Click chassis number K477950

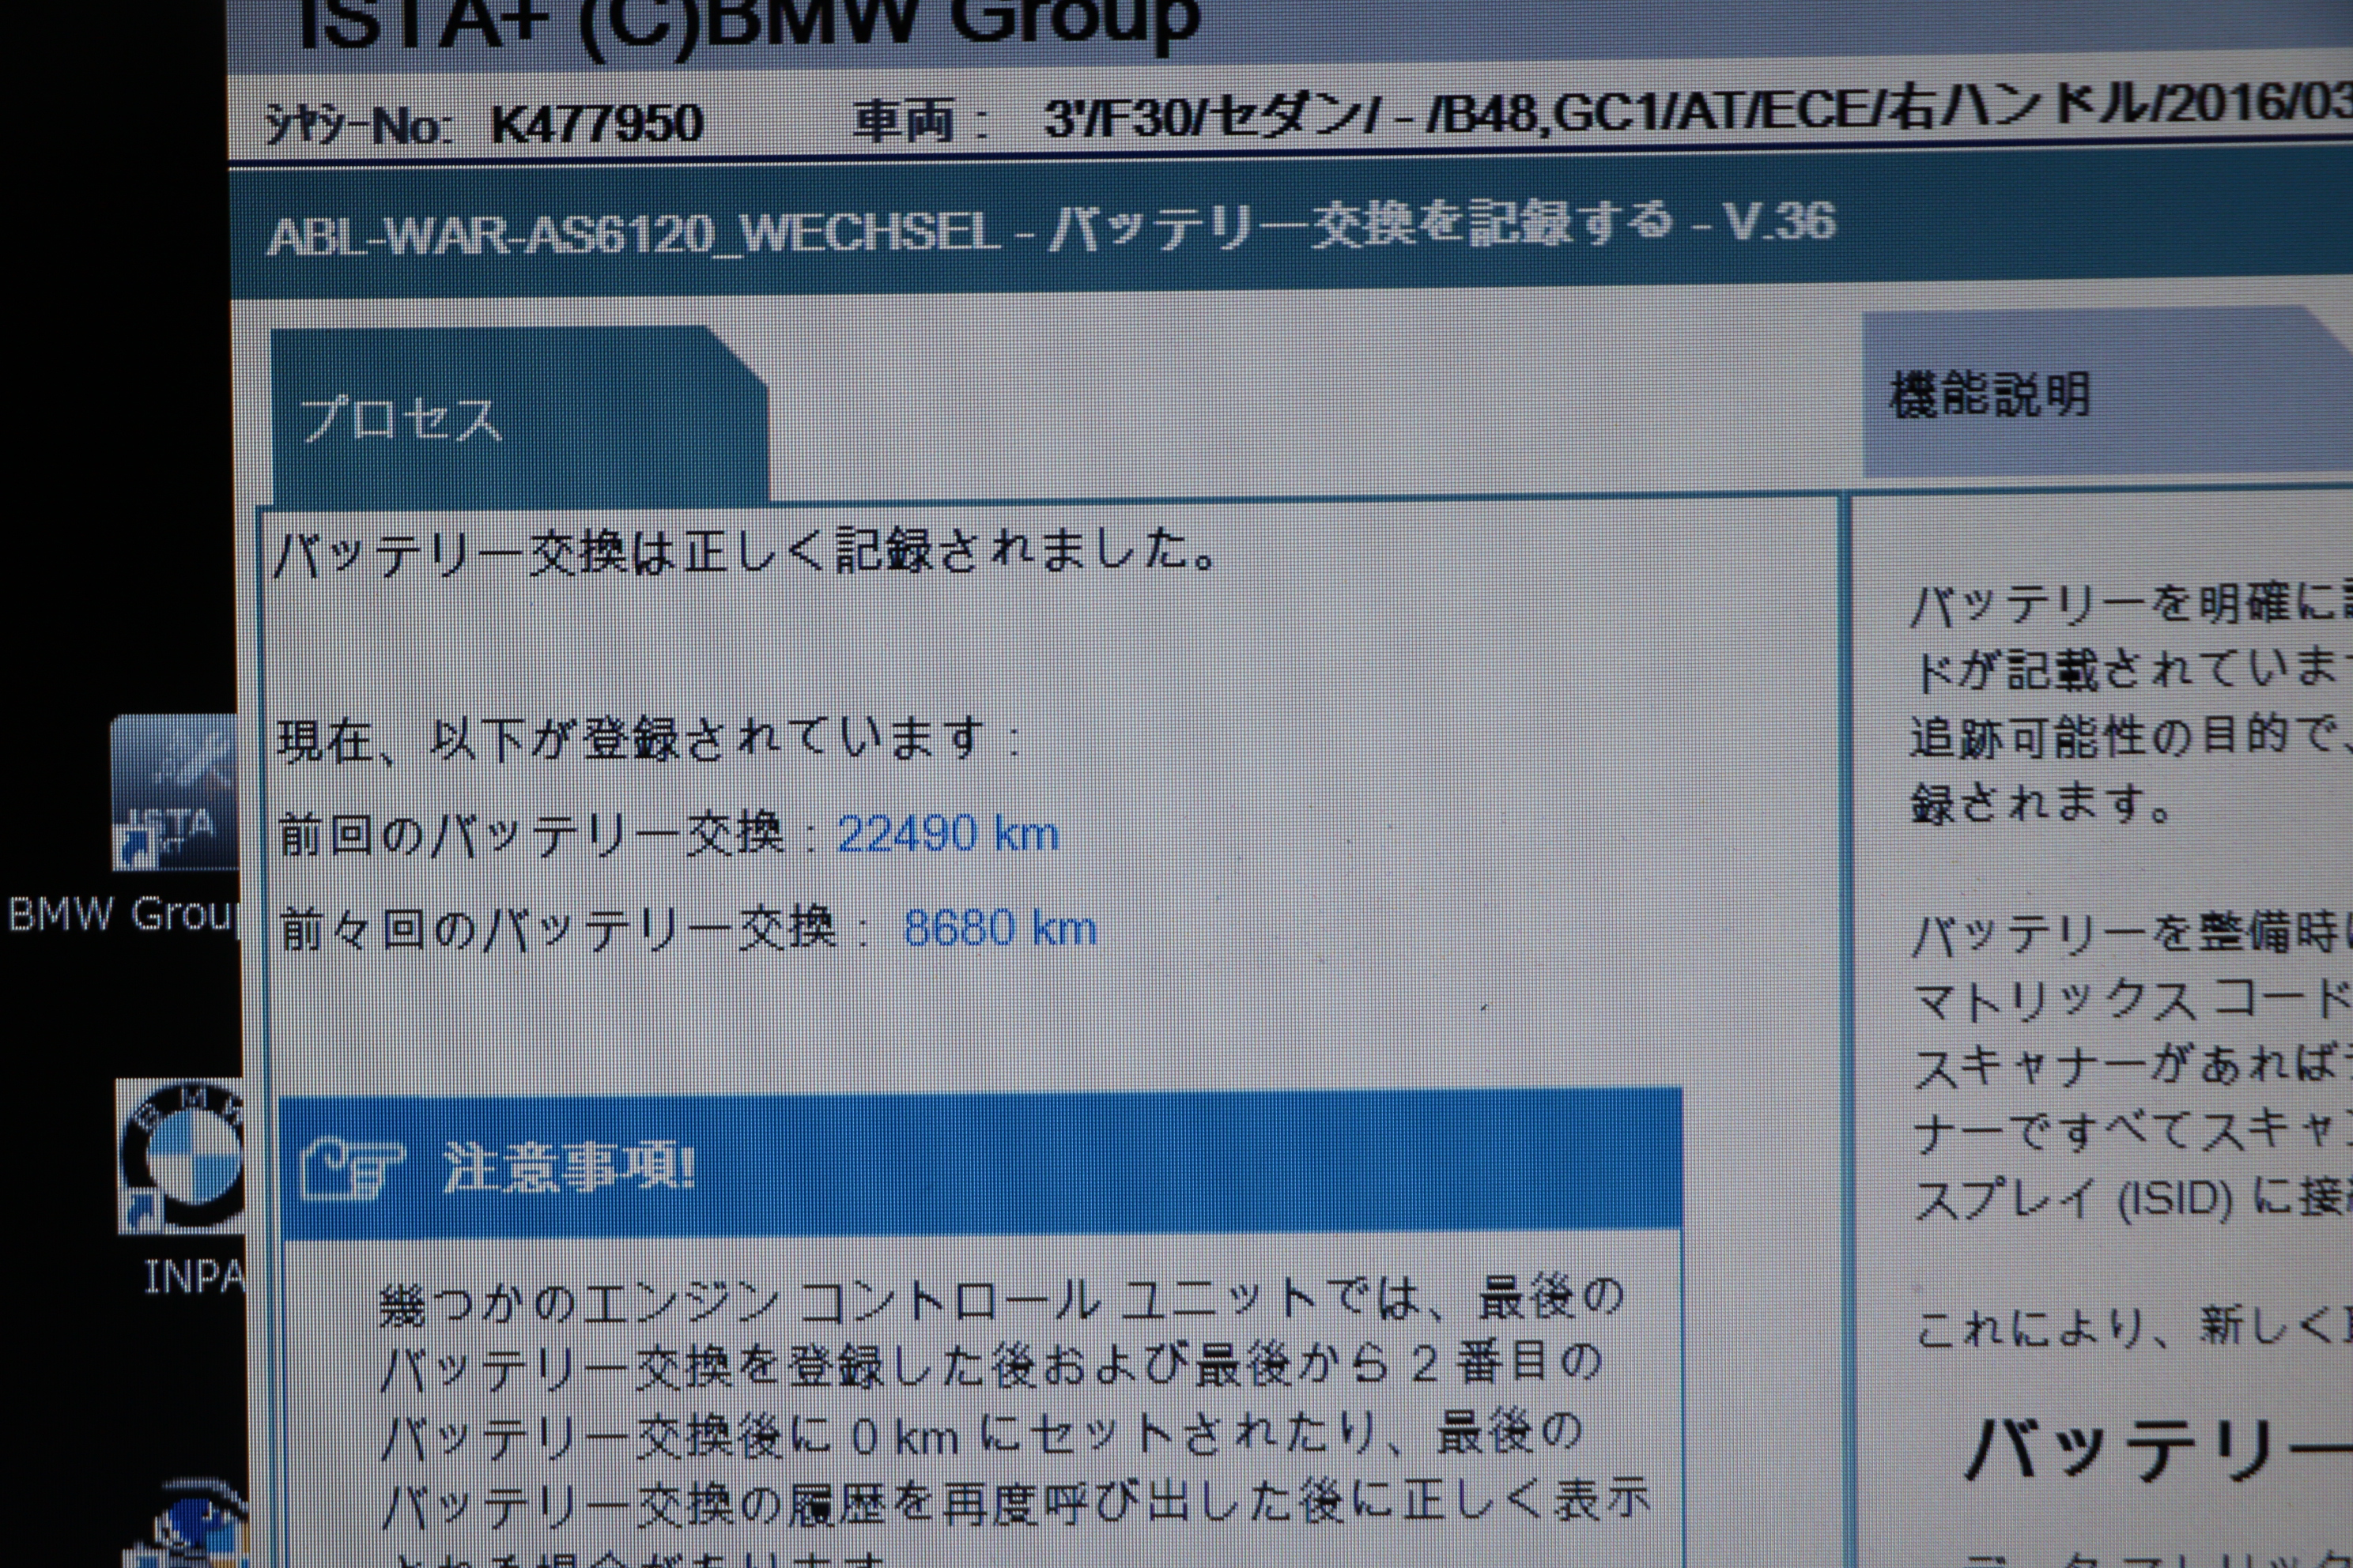(597, 124)
